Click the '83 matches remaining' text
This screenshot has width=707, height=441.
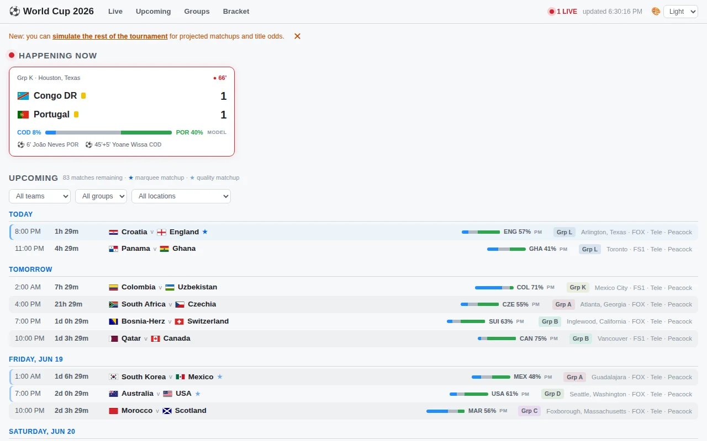pyautogui.click(x=93, y=178)
